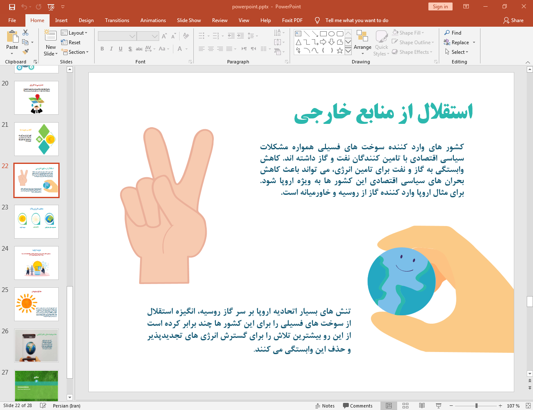Increase font size with the A icon

tap(164, 36)
